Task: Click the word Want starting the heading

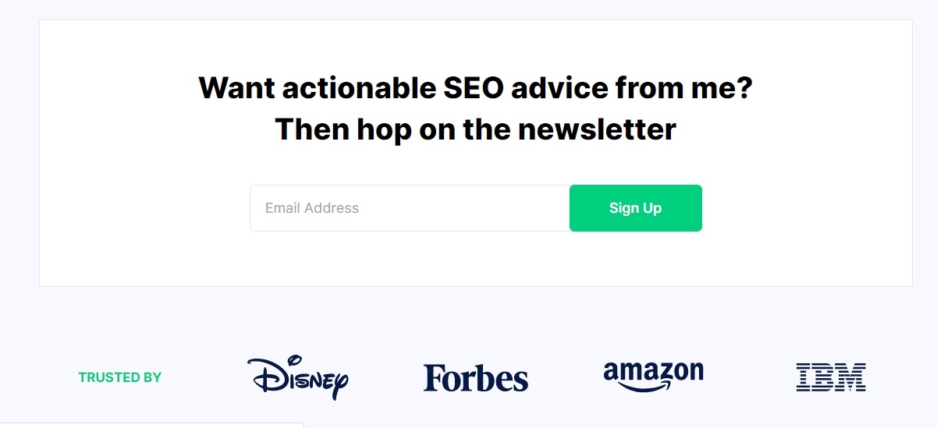Action: 236,88
